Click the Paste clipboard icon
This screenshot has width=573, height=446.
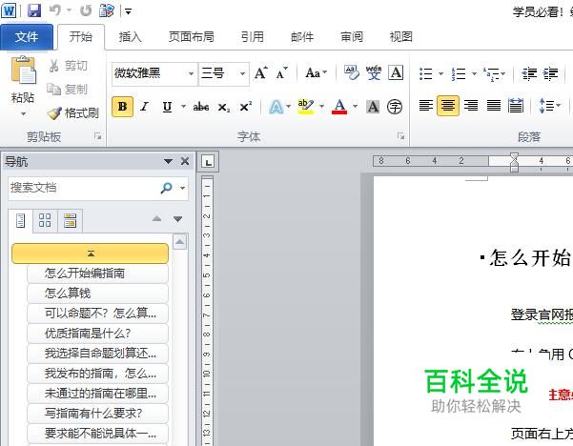tap(24, 71)
